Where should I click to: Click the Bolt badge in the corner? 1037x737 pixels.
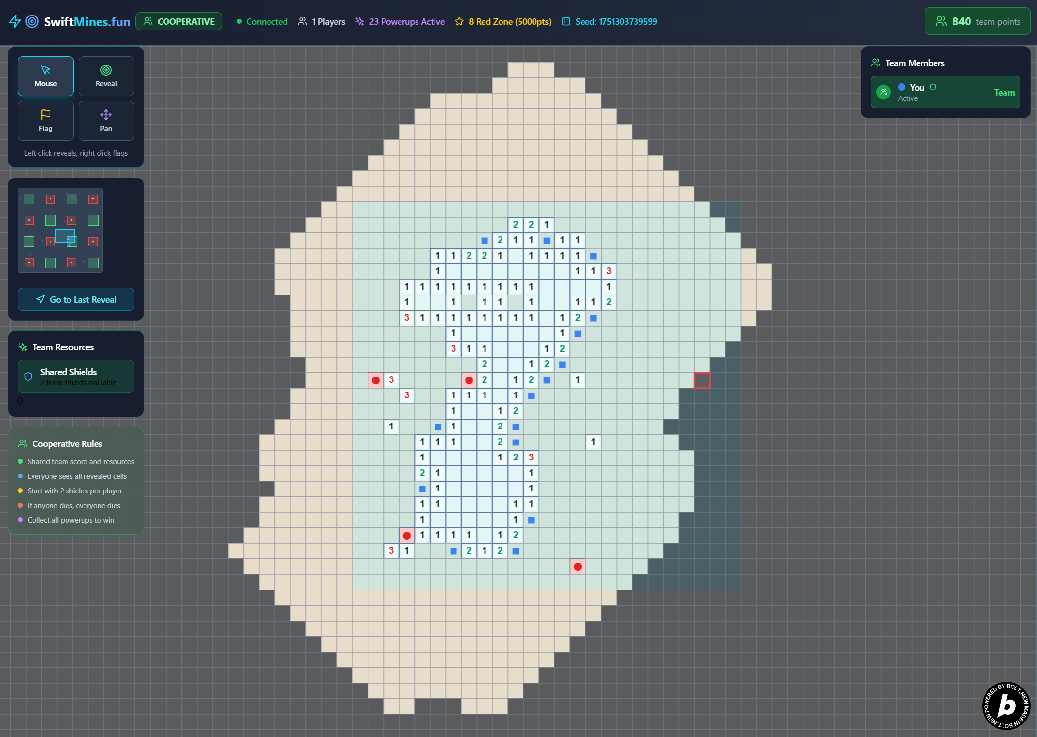1006,705
